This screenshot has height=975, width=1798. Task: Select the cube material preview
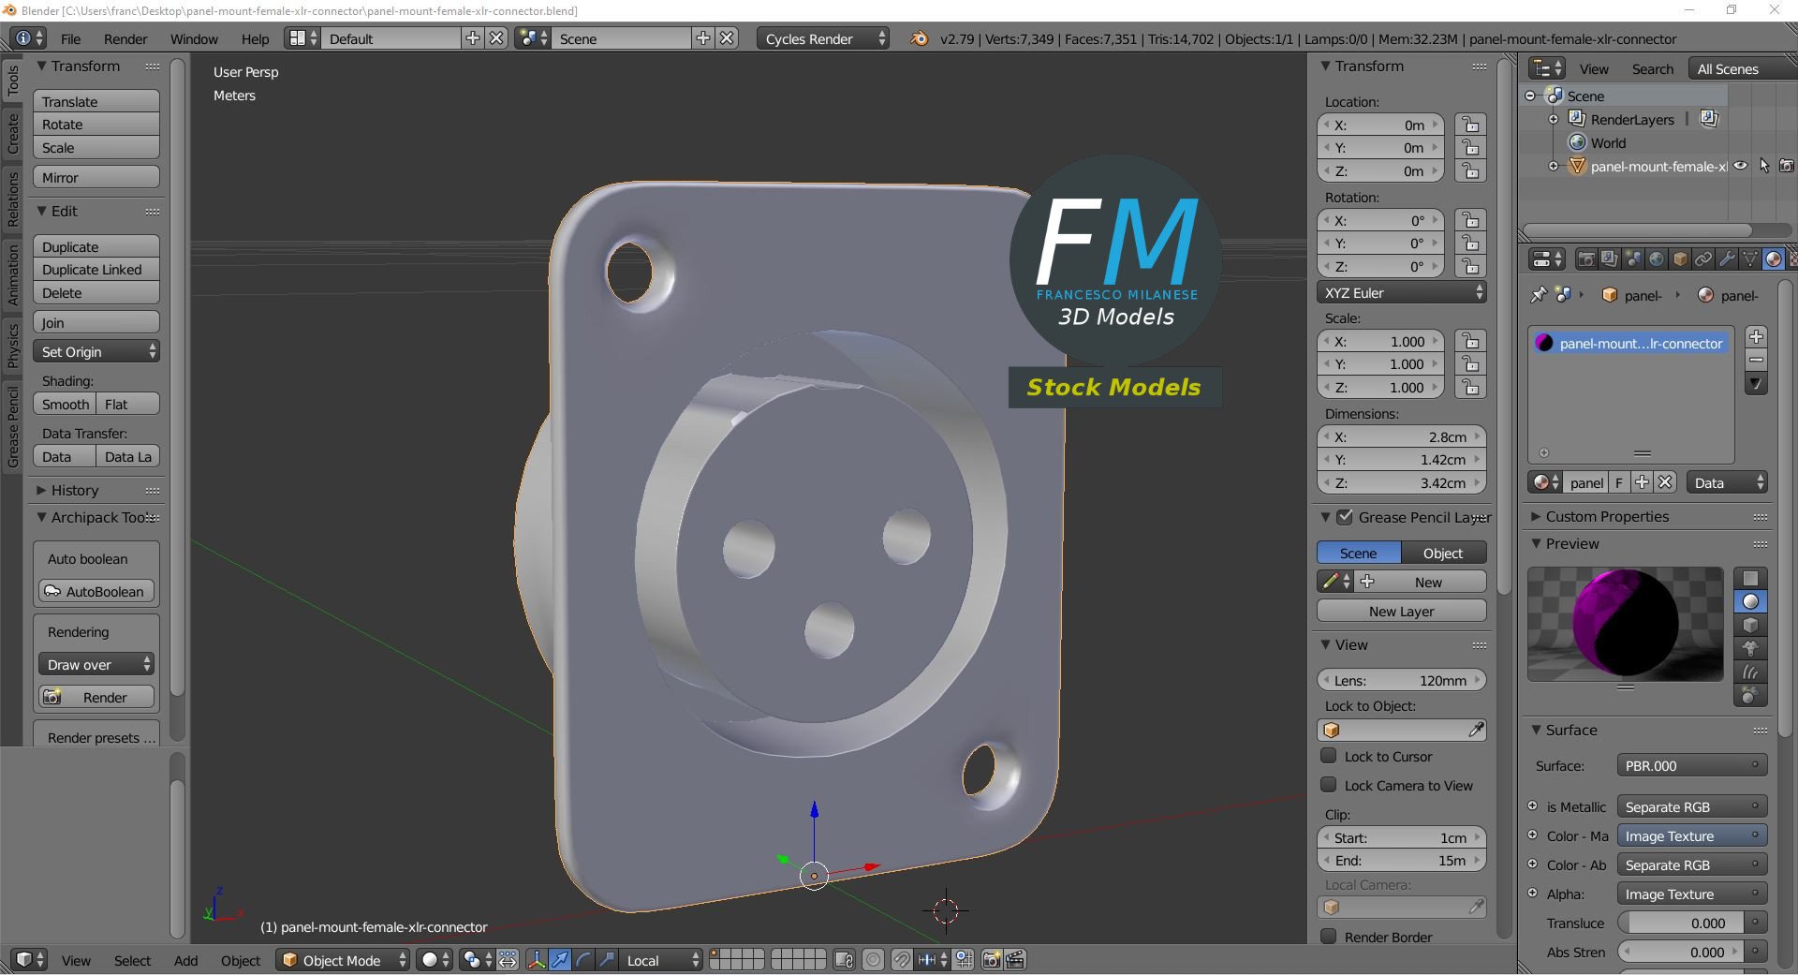1750,625
